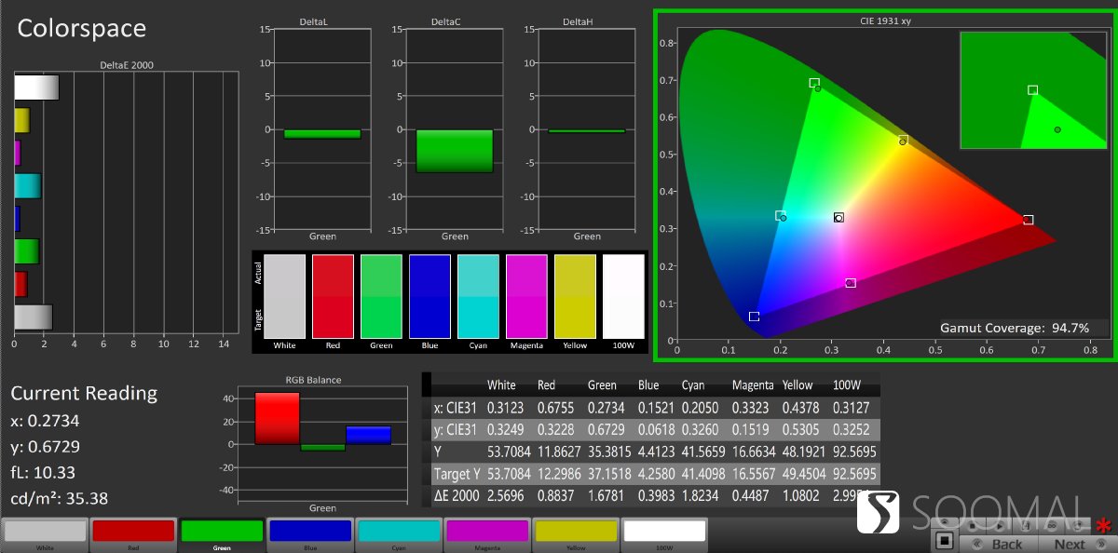Click the Magenta actual/target comparison swatch

(x=525, y=297)
